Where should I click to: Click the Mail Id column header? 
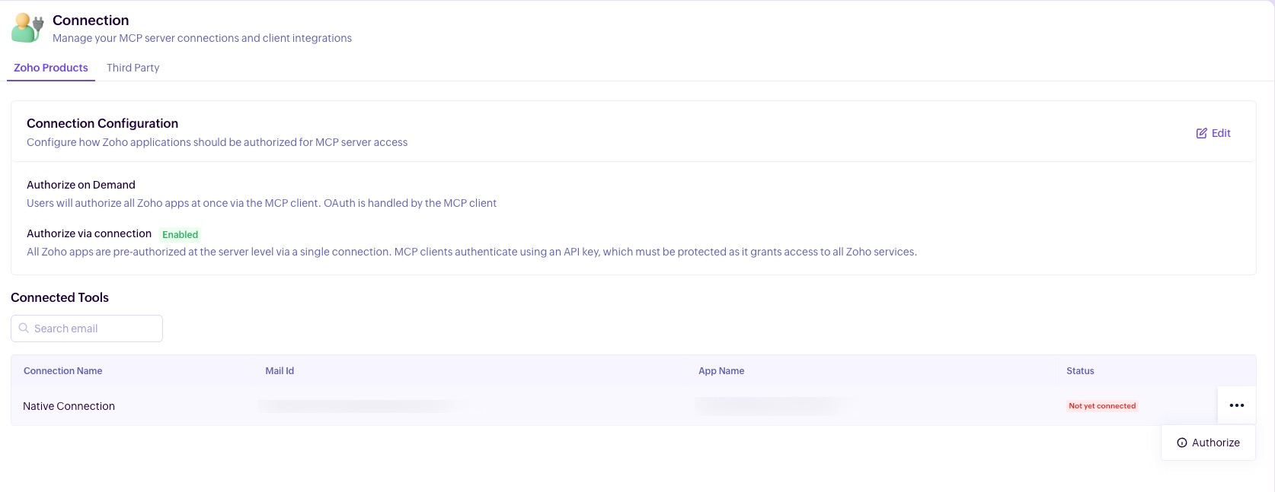(280, 371)
